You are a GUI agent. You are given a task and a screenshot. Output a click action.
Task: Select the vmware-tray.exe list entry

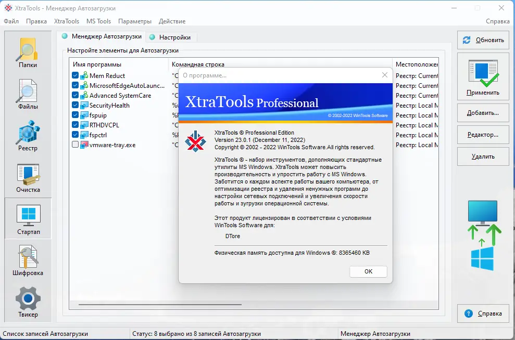click(x=112, y=145)
